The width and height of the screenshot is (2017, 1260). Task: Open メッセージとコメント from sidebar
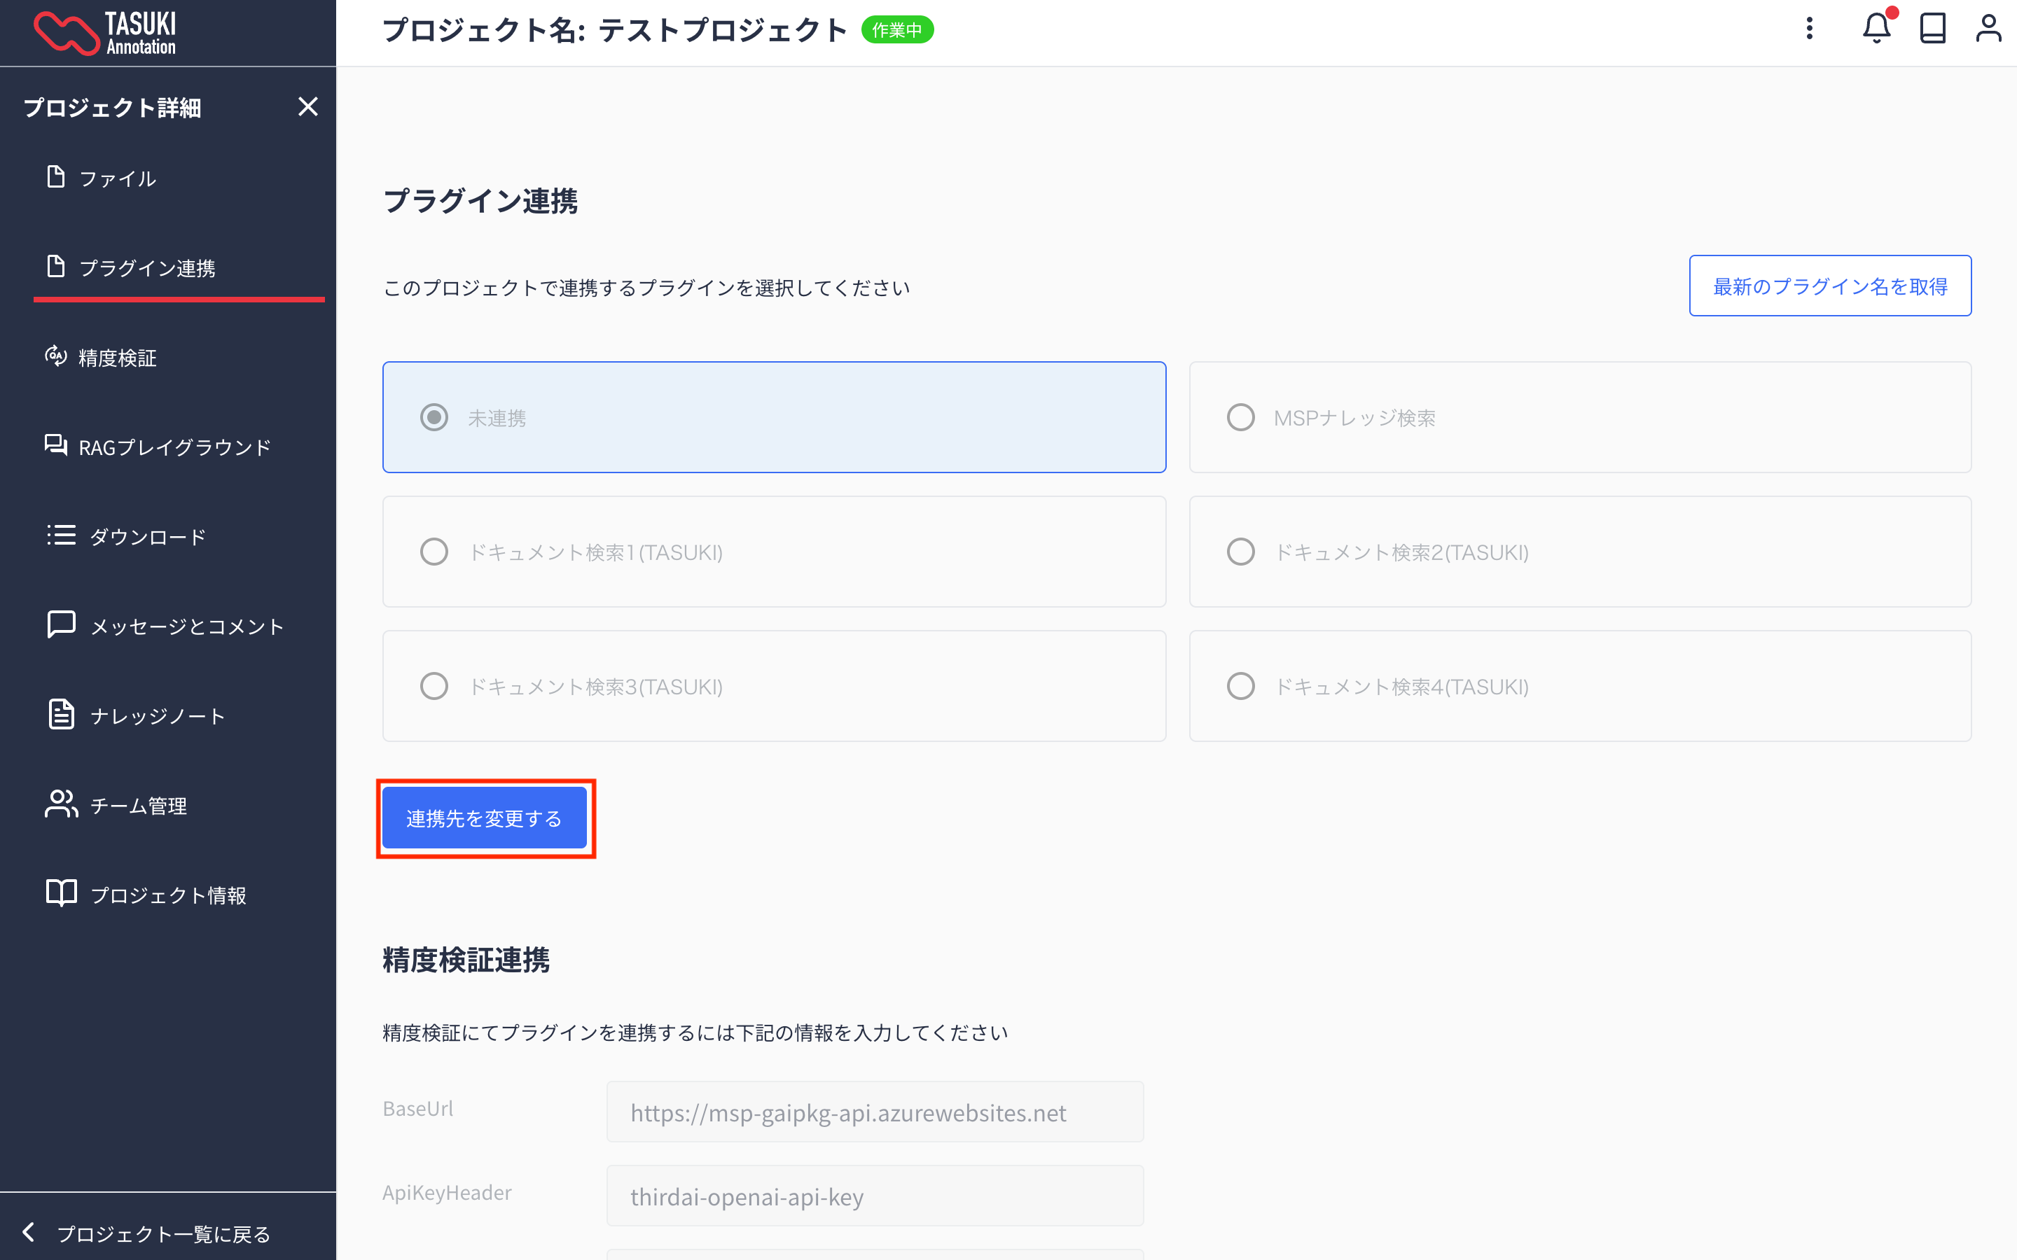pyautogui.click(x=186, y=626)
